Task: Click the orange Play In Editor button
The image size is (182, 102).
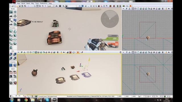Action: point(130,6)
